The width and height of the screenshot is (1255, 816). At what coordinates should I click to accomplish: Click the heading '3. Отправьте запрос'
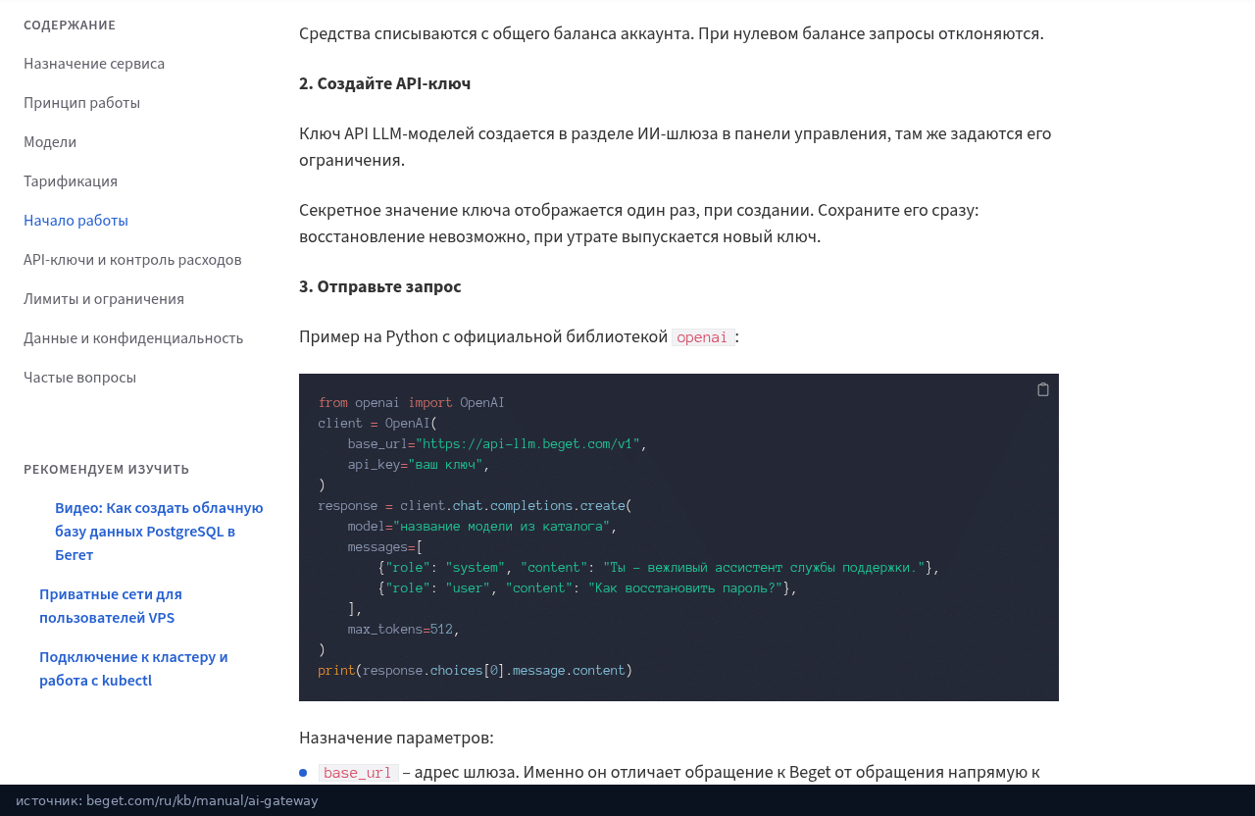click(379, 286)
